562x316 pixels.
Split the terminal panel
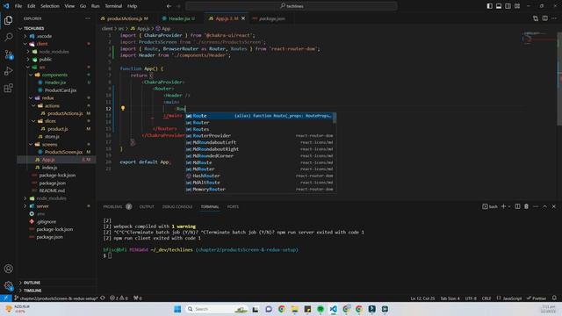tap(517, 206)
